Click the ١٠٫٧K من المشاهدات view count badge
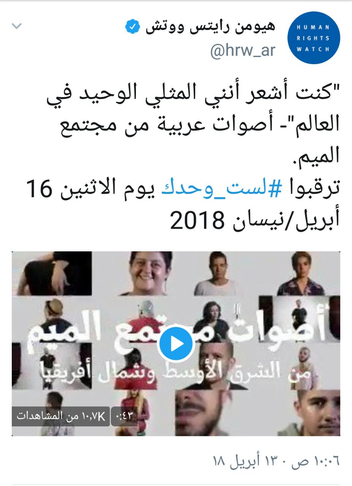 [63, 416]
